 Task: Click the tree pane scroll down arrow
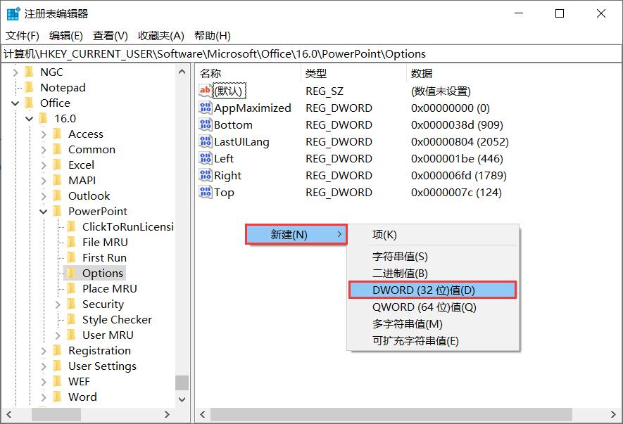pyautogui.click(x=182, y=399)
